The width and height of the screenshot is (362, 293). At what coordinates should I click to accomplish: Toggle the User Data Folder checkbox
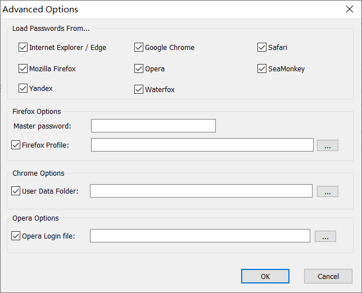tap(16, 191)
